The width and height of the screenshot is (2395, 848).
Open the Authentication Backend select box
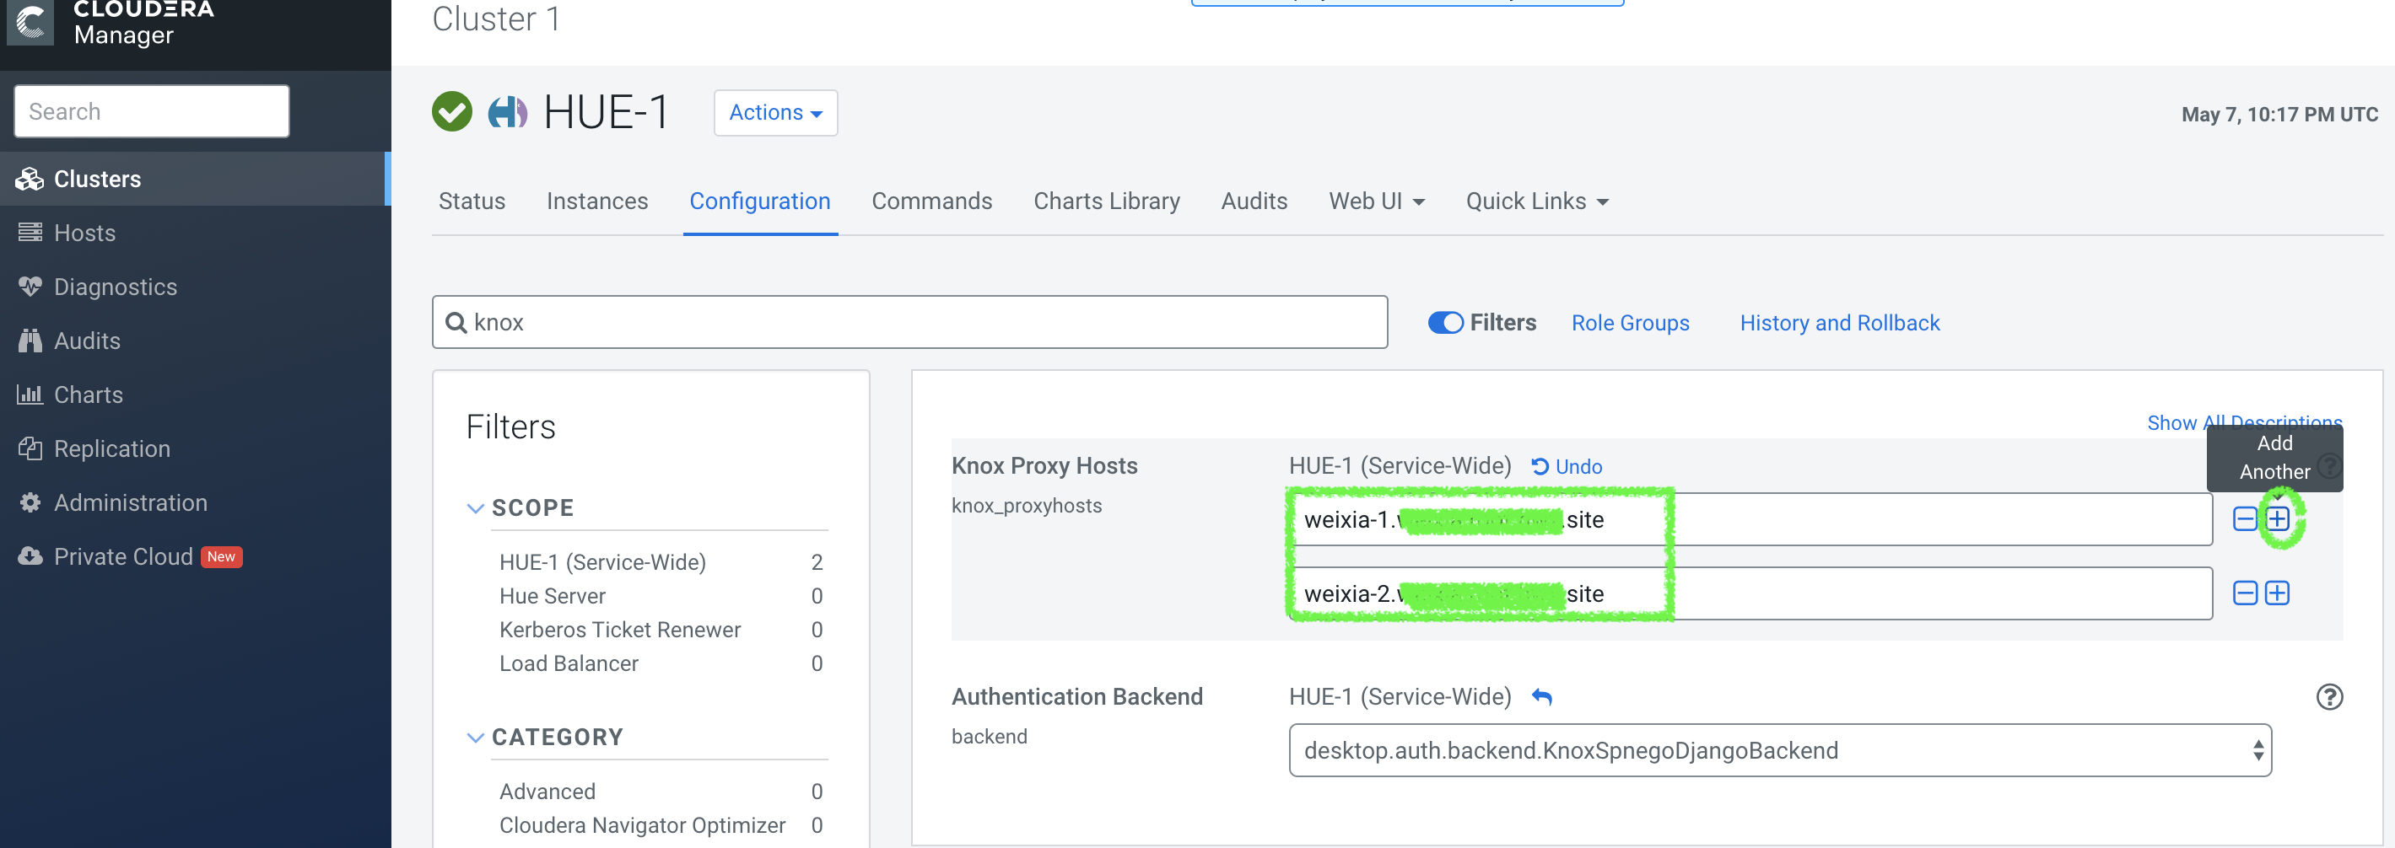(1779, 750)
